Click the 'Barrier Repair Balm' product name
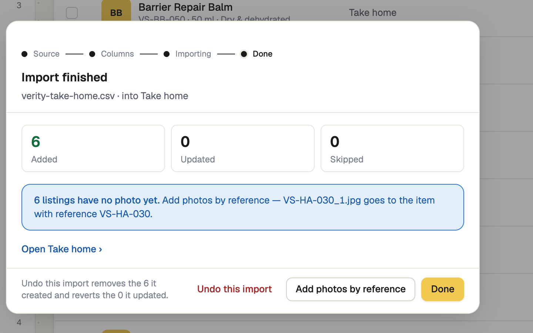The width and height of the screenshot is (533, 333). (x=185, y=7)
